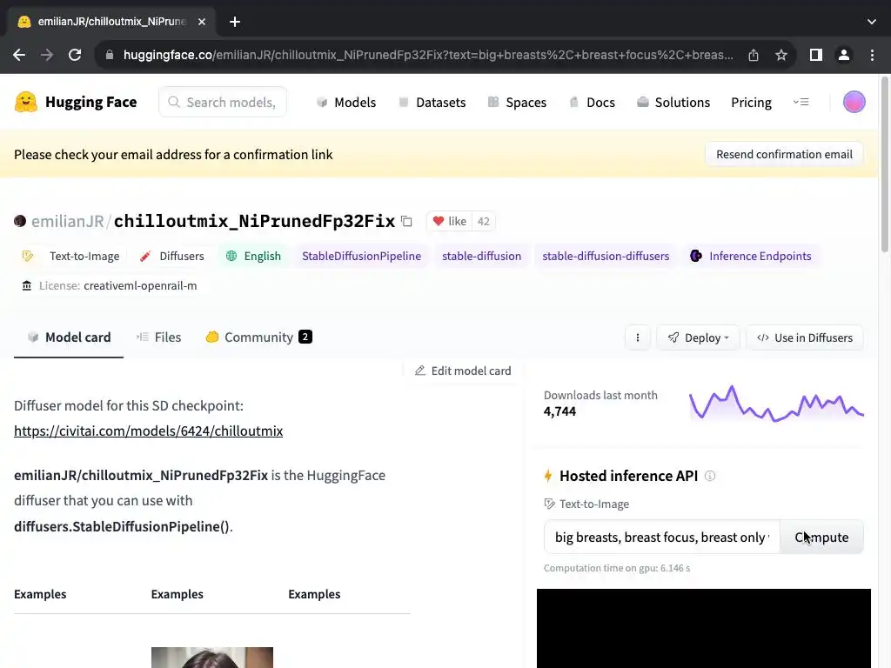Click Resend confirmation email button
Image resolution: width=891 pixels, height=668 pixels.
[784, 155]
